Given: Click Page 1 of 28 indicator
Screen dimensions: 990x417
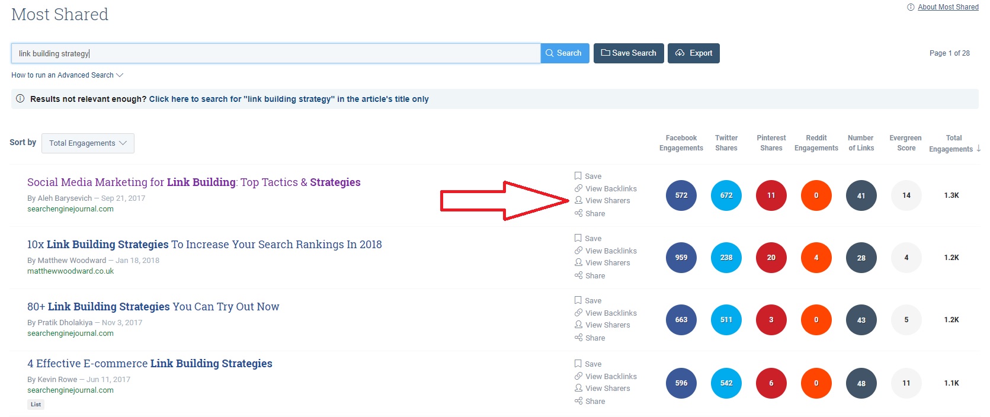Looking at the screenshot, I should (x=950, y=53).
